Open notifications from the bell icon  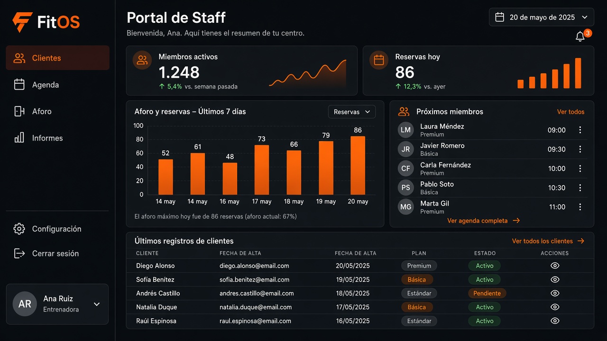580,36
